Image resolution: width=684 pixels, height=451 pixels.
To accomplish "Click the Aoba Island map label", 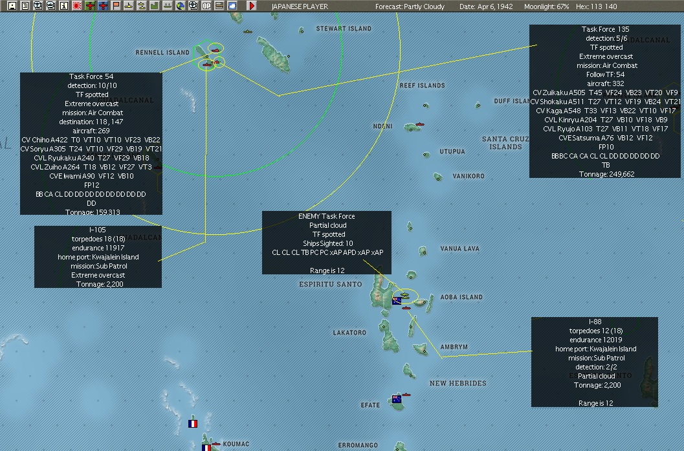I will 461,297.
